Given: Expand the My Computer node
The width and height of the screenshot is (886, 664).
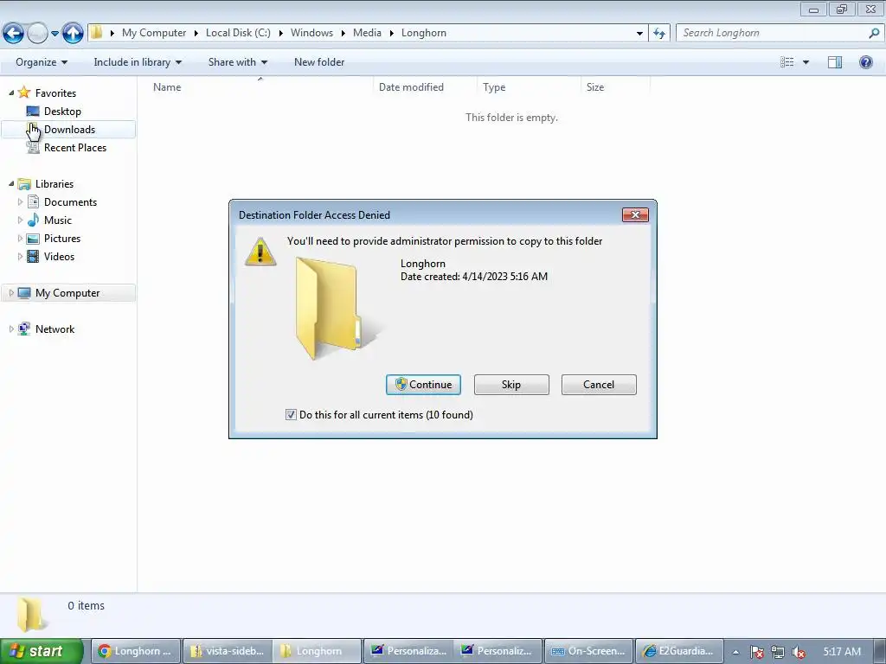Looking at the screenshot, I should point(11,292).
